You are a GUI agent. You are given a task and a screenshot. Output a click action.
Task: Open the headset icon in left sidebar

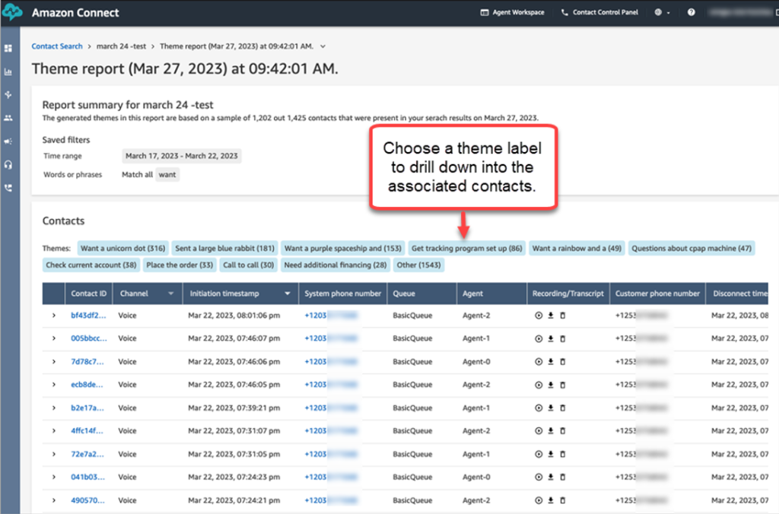(x=8, y=164)
